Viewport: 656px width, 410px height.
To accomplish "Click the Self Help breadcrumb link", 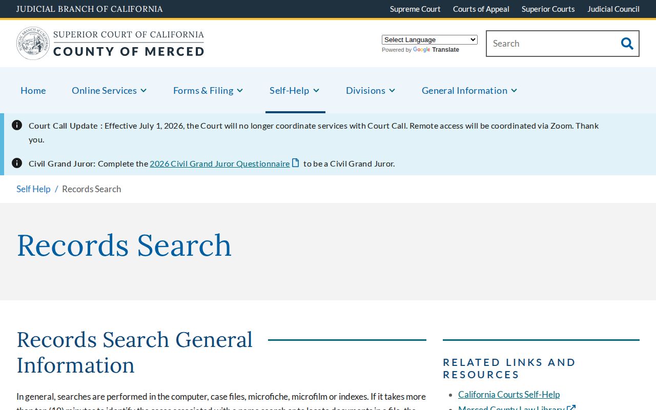I will 33,189.
